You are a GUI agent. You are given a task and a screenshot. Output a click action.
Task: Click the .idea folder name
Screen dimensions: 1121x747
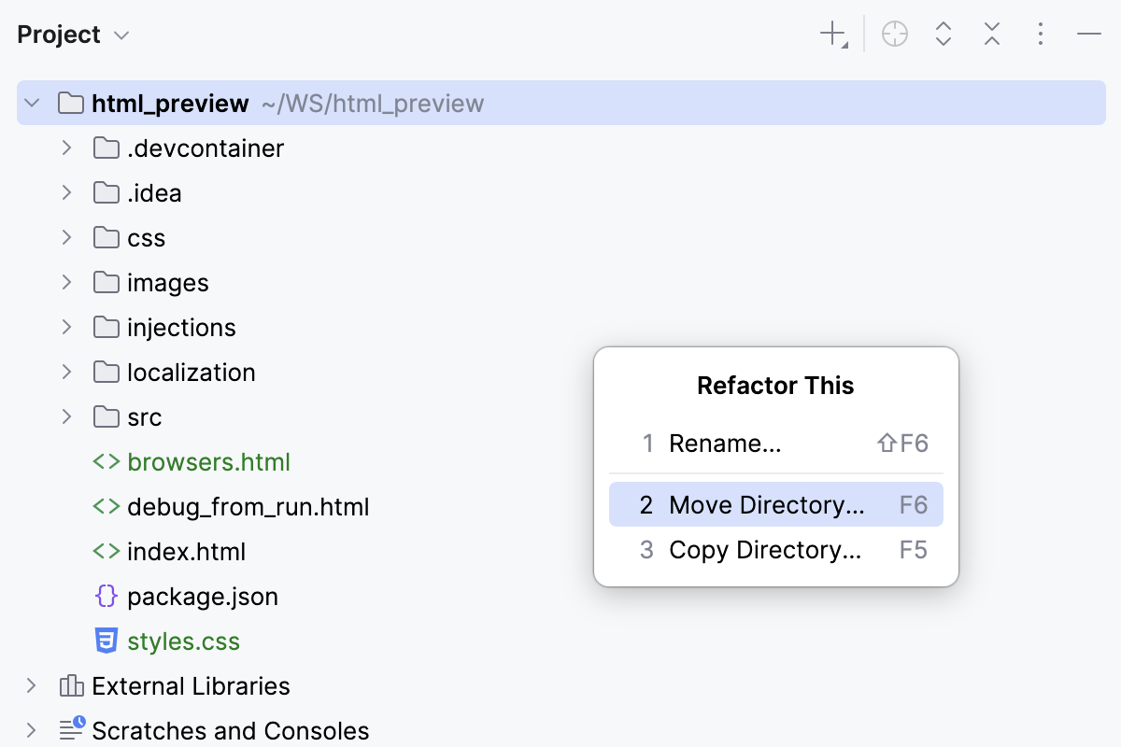point(154,193)
